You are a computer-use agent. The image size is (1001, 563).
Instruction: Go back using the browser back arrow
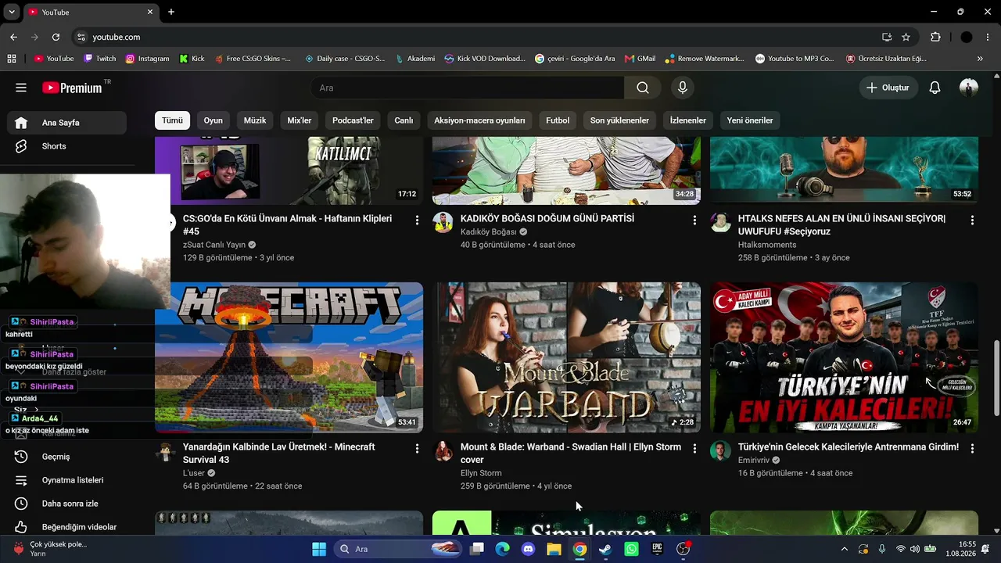tap(13, 37)
